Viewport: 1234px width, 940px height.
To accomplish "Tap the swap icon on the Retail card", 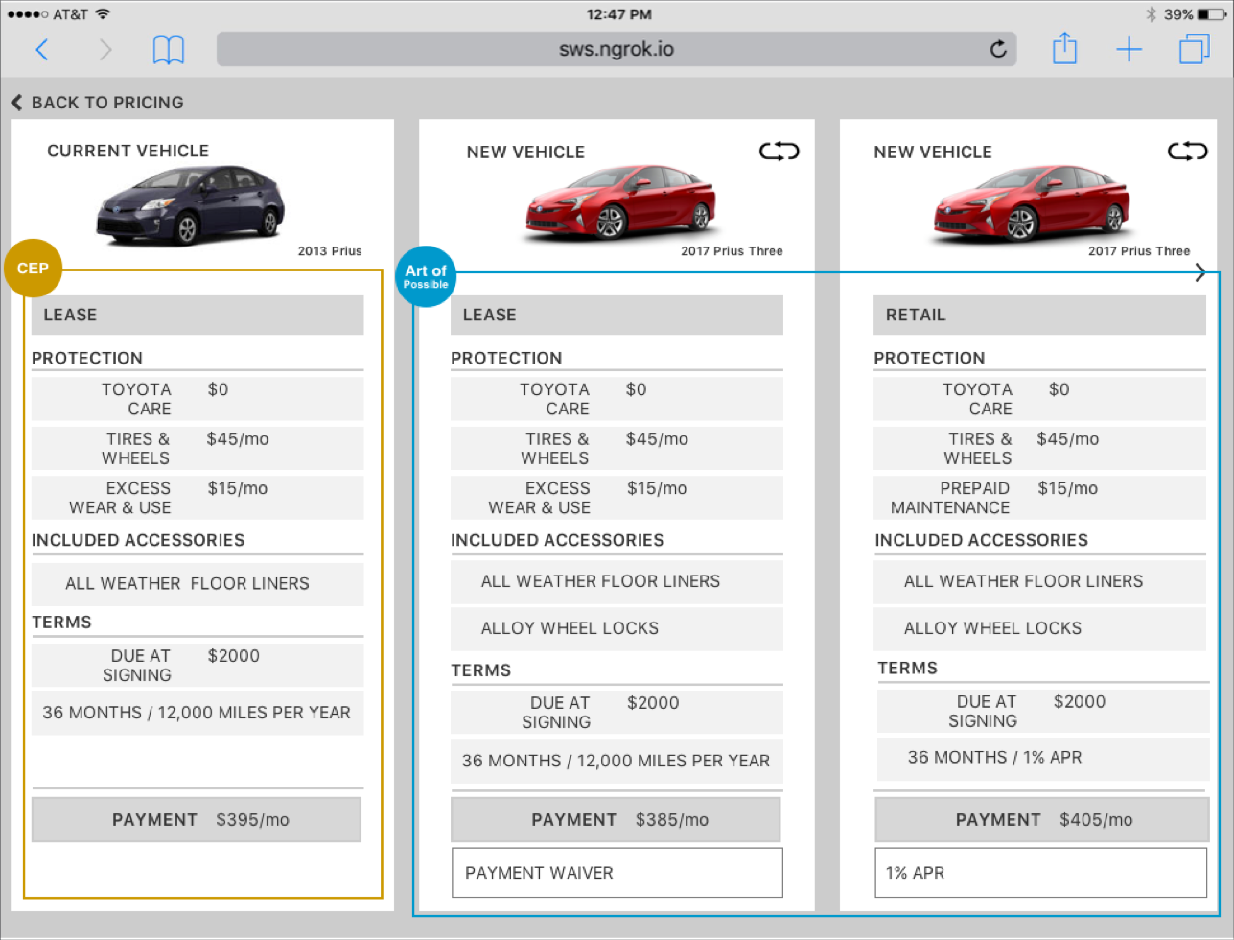I will tap(1187, 152).
